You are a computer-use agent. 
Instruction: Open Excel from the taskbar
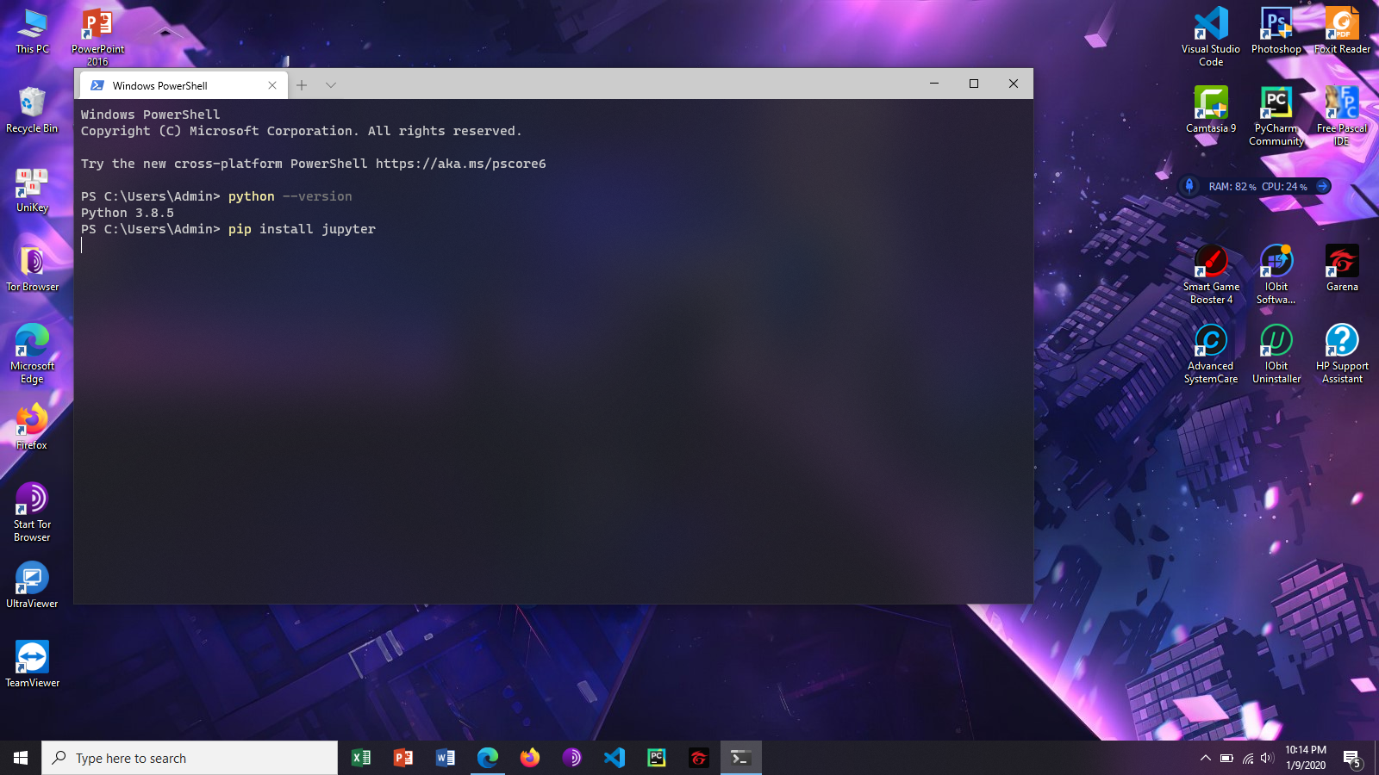pos(361,758)
